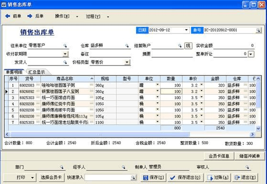This screenshot has height=184, width=267.
Task: Click the 备注 input field
Action: click(x=110, y=54)
